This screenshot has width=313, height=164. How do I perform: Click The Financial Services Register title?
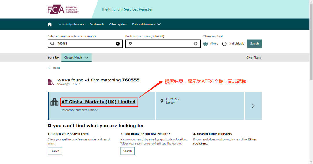tap(127, 9)
